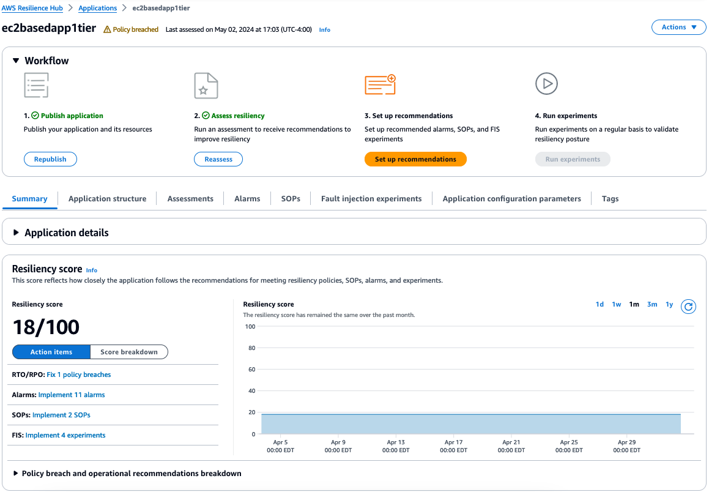Expand the Application details section
Viewport: 709px width, 492px height.
(x=16, y=233)
